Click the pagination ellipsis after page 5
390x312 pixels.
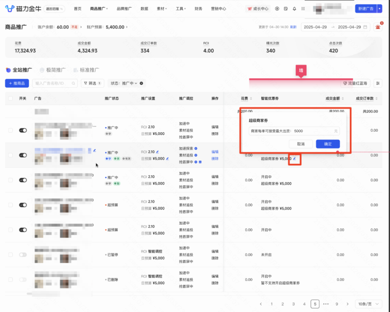point(326,304)
